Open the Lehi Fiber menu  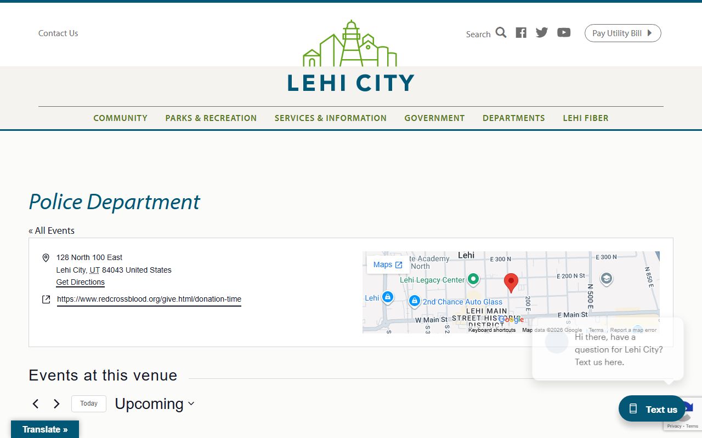(586, 118)
